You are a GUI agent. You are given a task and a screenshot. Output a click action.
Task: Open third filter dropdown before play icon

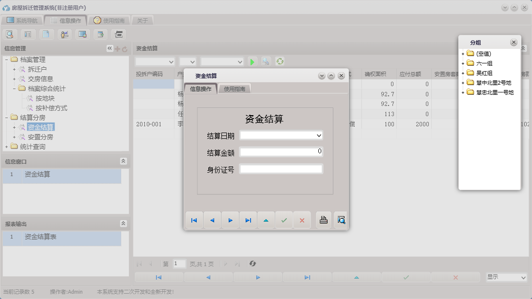240,62
